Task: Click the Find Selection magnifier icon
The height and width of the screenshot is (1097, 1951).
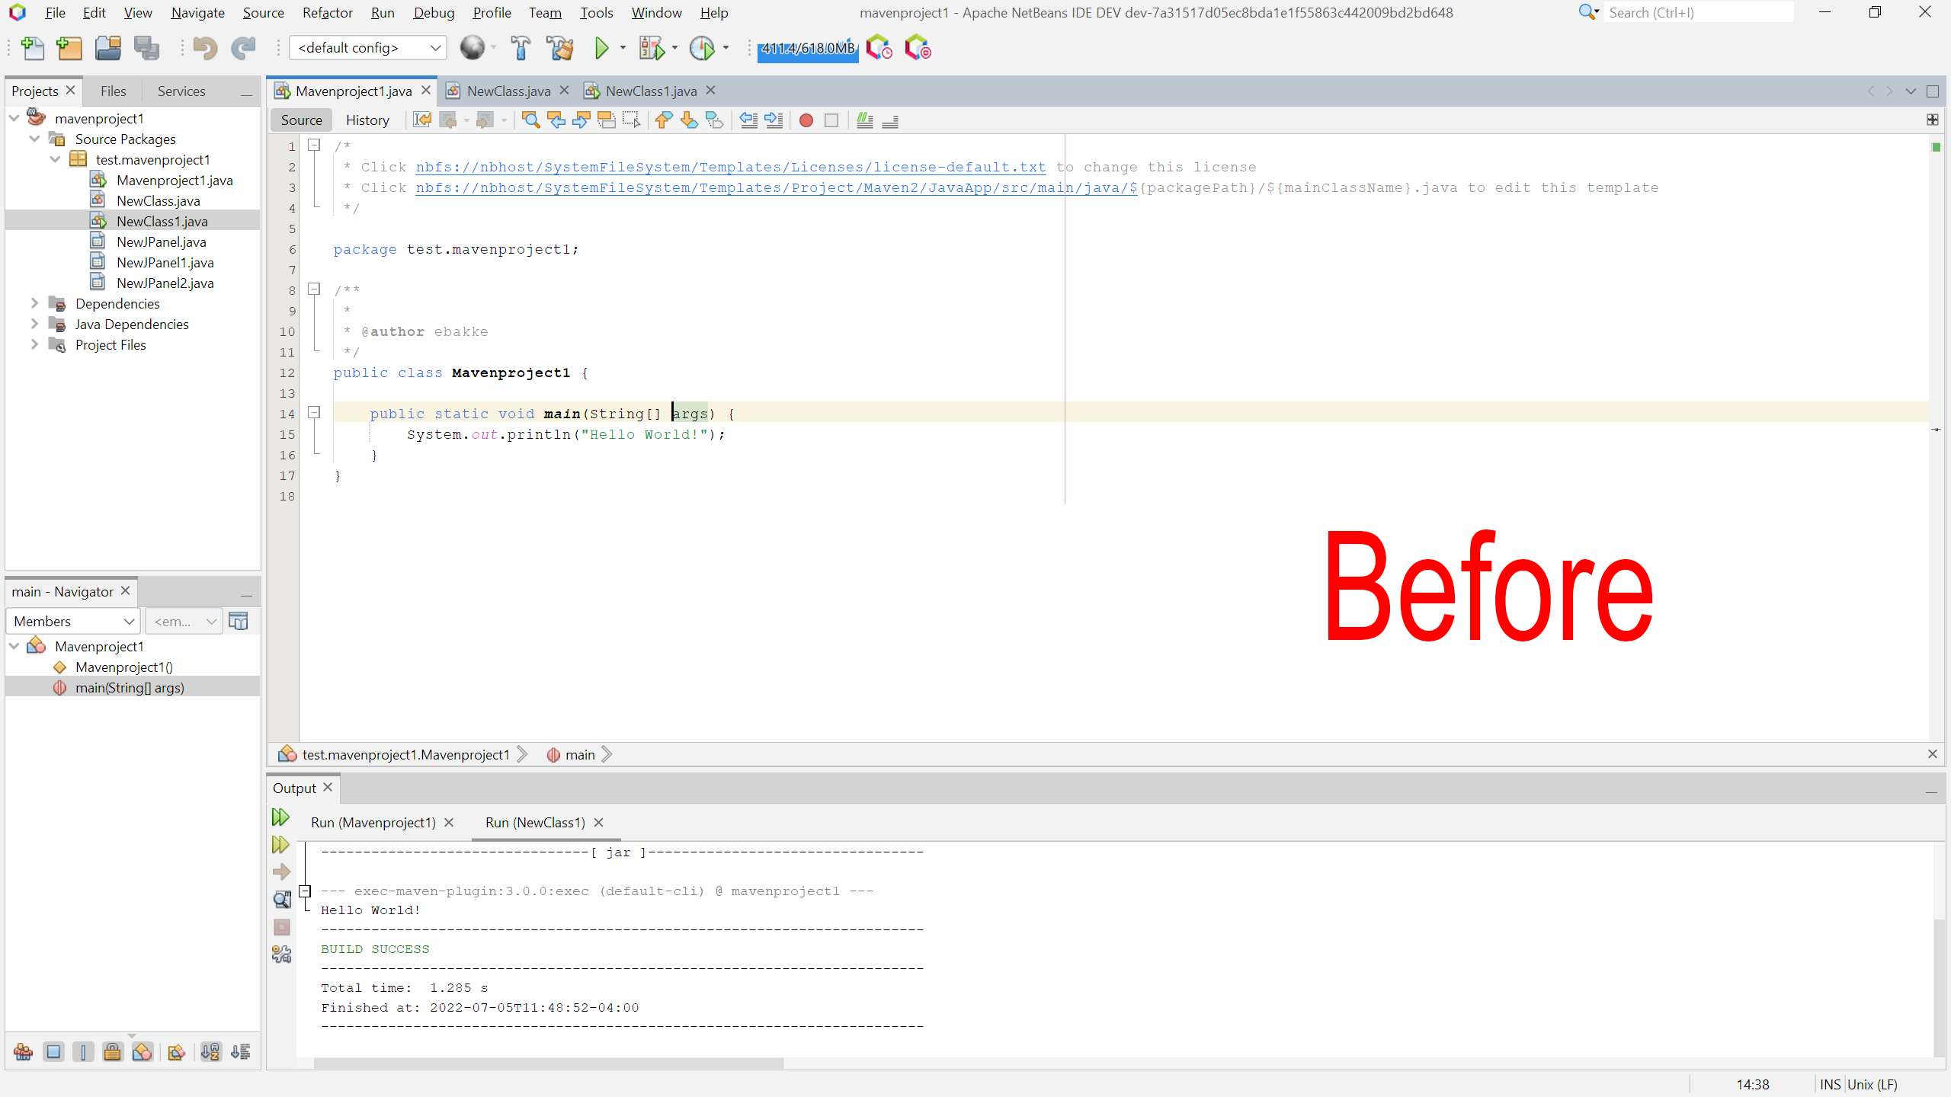Action: (x=530, y=120)
